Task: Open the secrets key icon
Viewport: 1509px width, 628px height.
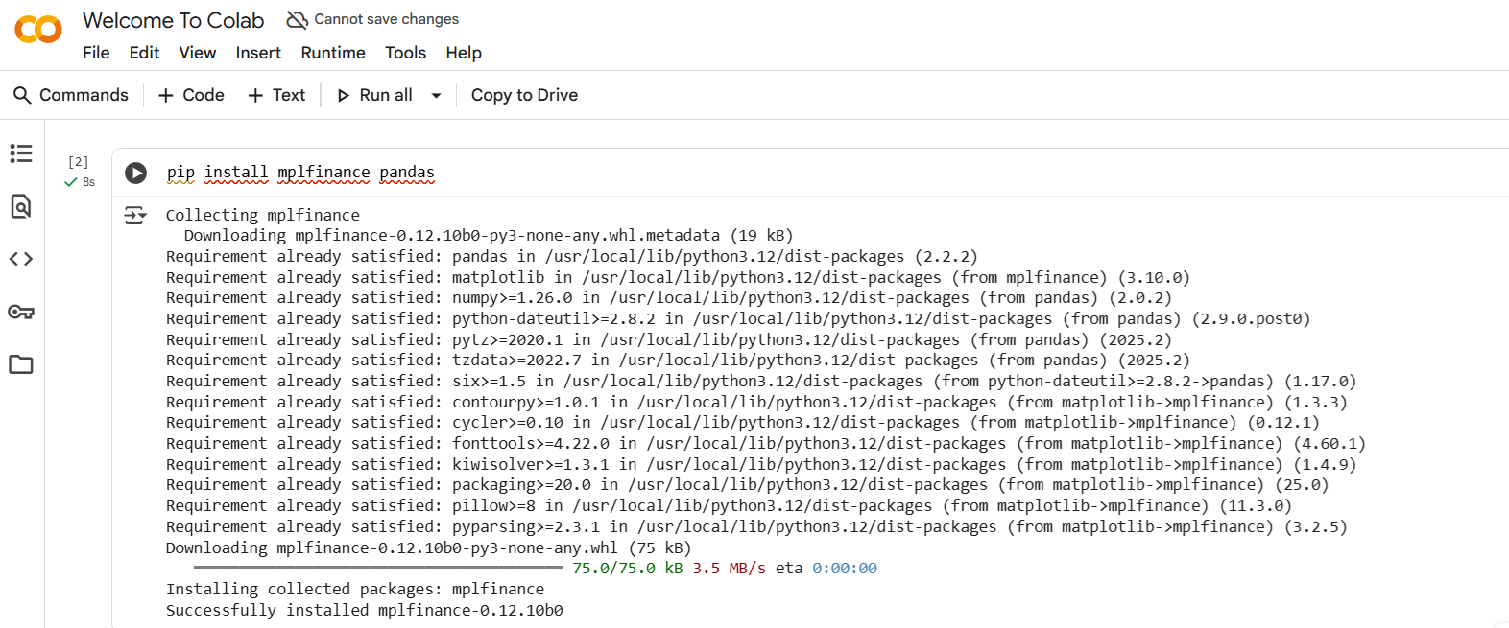Action: tap(21, 312)
